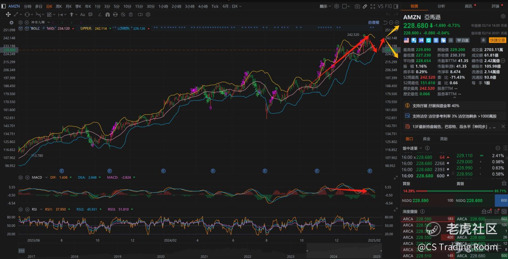The width and height of the screenshot is (508, 259).
Task: Open BOLL indicator settings gear
Action: 21,28
